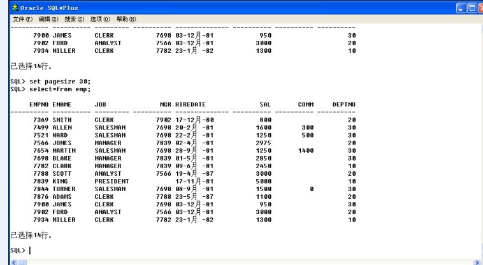Click salary value 2975
This screenshot has height=265, width=483.
(264, 143)
